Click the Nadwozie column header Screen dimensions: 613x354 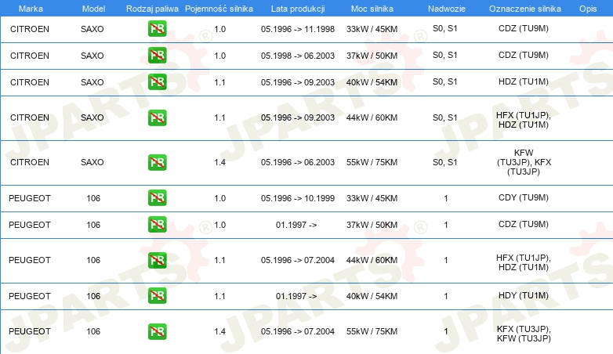point(447,9)
